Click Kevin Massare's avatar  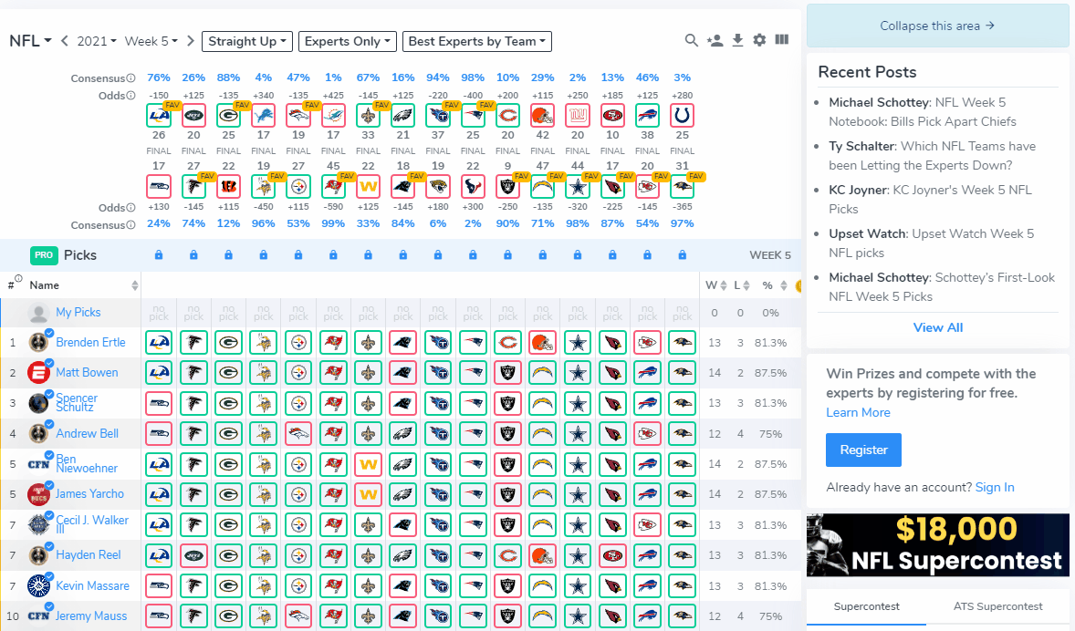tap(38, 585)
